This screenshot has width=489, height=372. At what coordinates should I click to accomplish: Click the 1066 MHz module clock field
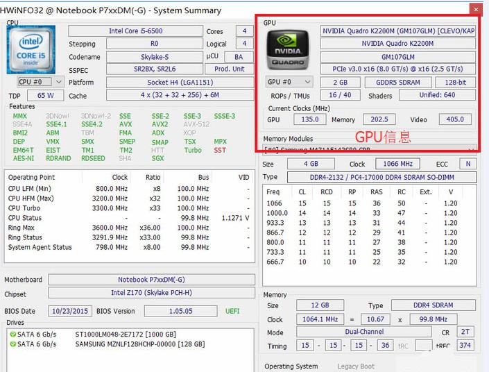click(x=398, y=164)
